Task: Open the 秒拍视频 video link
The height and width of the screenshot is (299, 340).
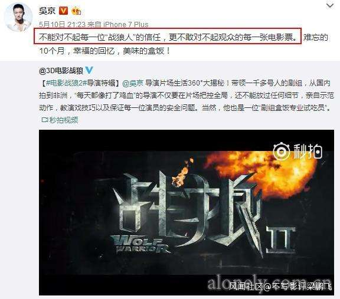Action: click(x=64, y=120)
